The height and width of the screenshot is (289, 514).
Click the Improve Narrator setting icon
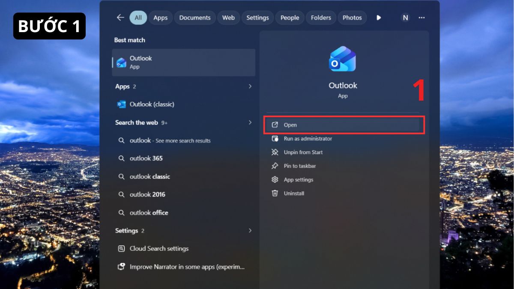point(121,267)
